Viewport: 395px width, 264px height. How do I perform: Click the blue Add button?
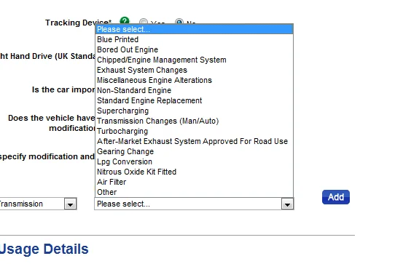coord(336,197)
